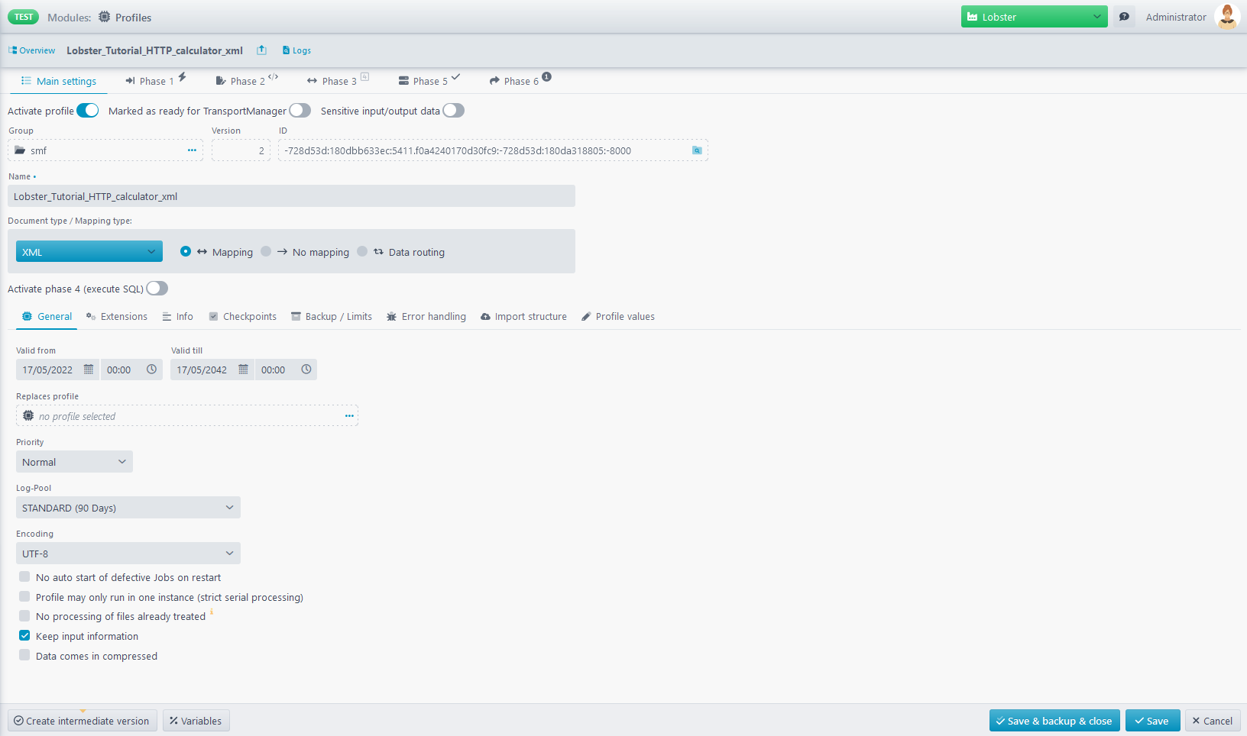Uncheck Keep input information
Image resolution: width=1247 pixels, height=736 pixels.
(24, 635)
